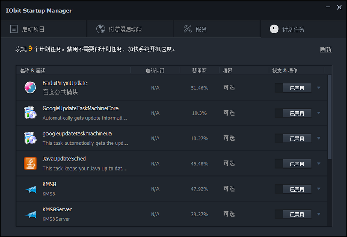Click the GoogleUpdateTaskMachineCore installer icon
The height and width of the screenshot is (237, 347).
coord(30,113)
